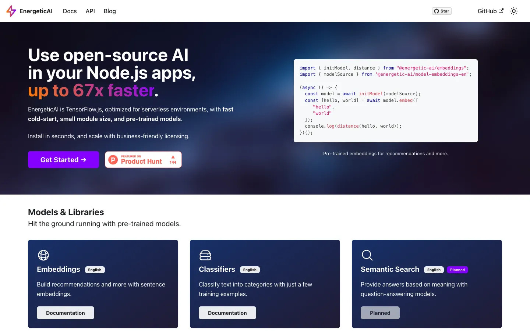Click the Classifiers stacked-disk icon
The image size is (530, 331).
pos(205,255)
